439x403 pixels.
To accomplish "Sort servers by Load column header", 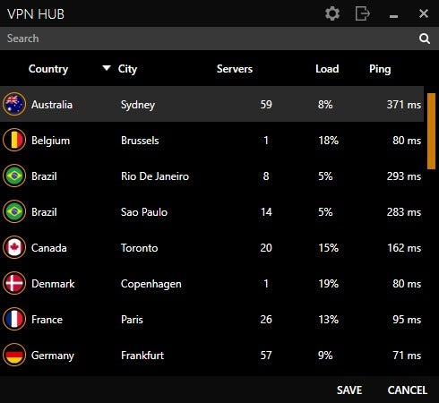I will pos(327,69).
